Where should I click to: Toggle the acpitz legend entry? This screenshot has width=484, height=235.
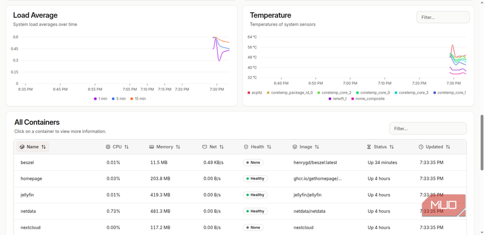[255, 93]
